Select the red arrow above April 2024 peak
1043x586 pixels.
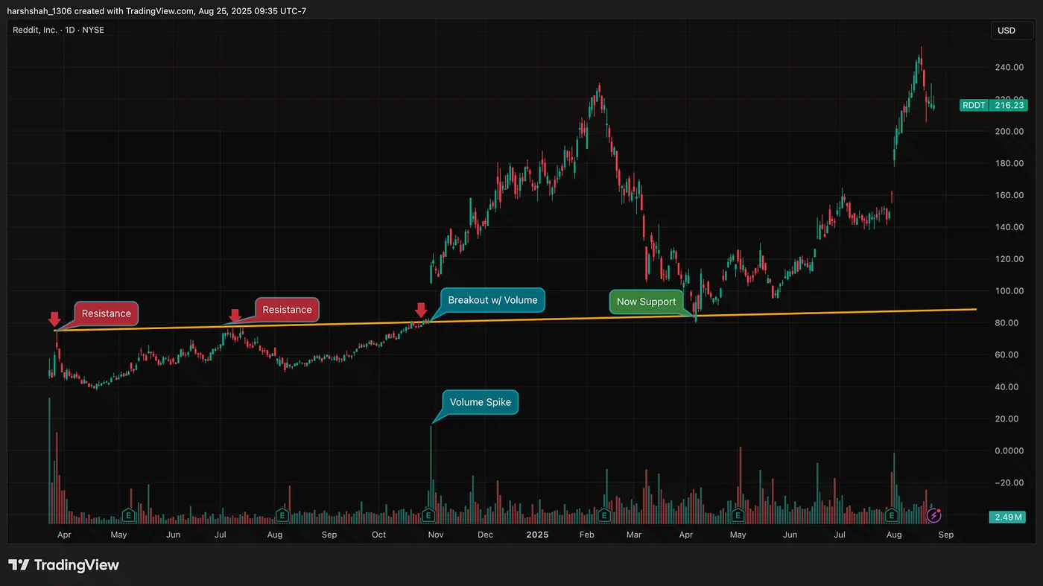pos(54,320)
